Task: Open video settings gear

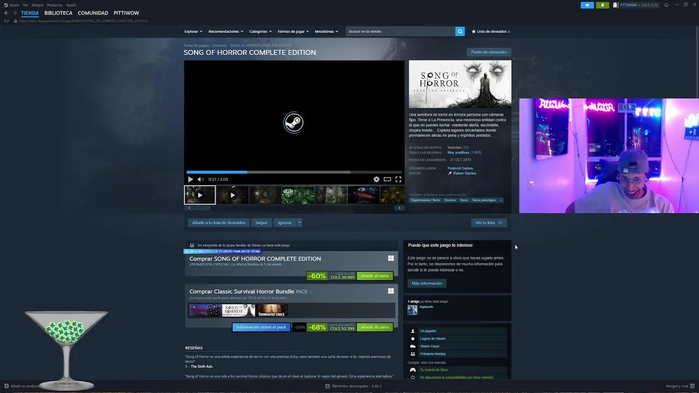Action: pos(376,179)
